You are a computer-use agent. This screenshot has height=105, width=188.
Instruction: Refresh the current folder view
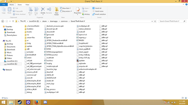coord(155,21)
